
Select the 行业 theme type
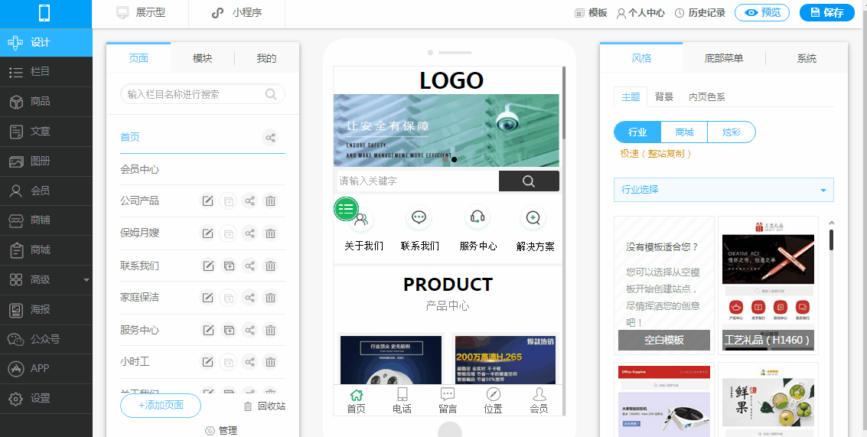(x=637, y=132)
